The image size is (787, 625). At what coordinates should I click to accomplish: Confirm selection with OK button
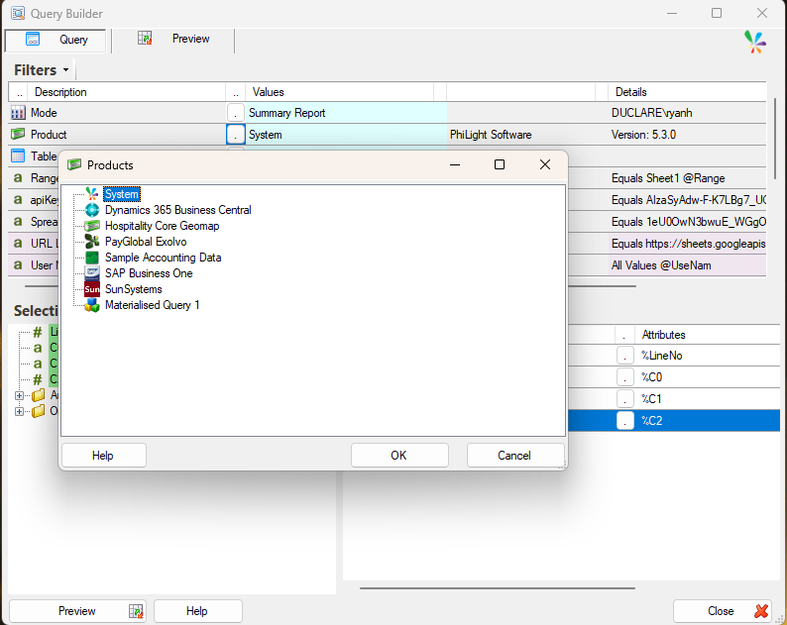pyautogui.click(x=399, y=456)
